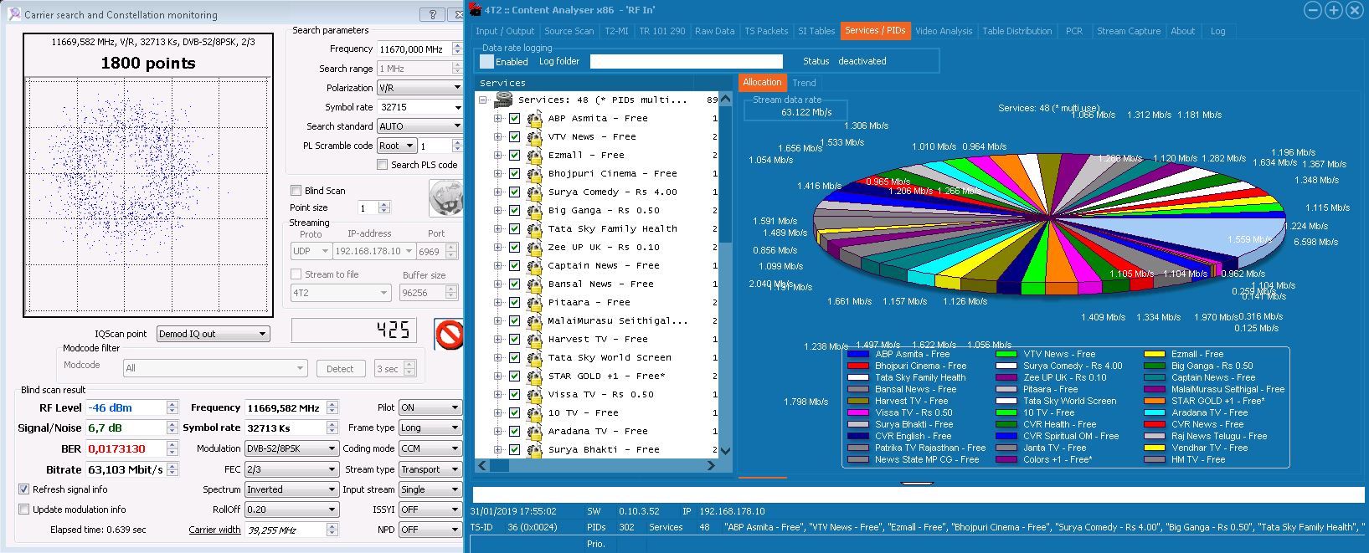This screenshot has width=1369, height=553.
Task: Click the Zee UP UK service lock icon
Action: click(534, 248)
